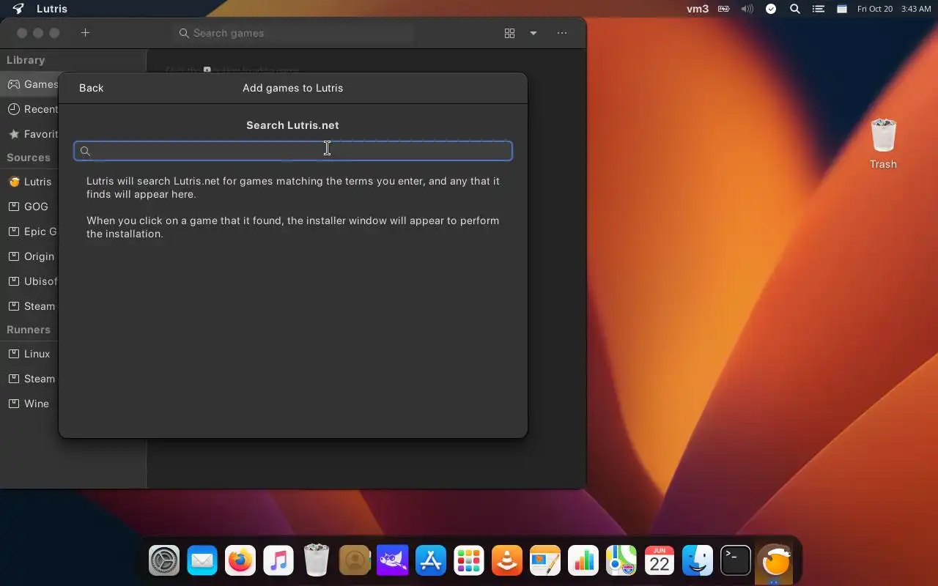Click the checkmark status icon in menu bar
938x586 pixels.
click(771, 9)
